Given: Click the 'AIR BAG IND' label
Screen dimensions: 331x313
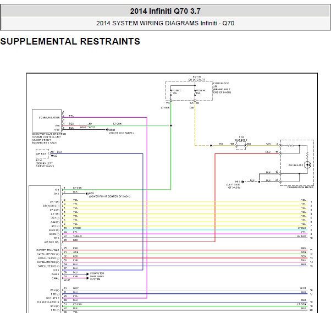Looking at the screenshot, I should (x=296, y=165).
